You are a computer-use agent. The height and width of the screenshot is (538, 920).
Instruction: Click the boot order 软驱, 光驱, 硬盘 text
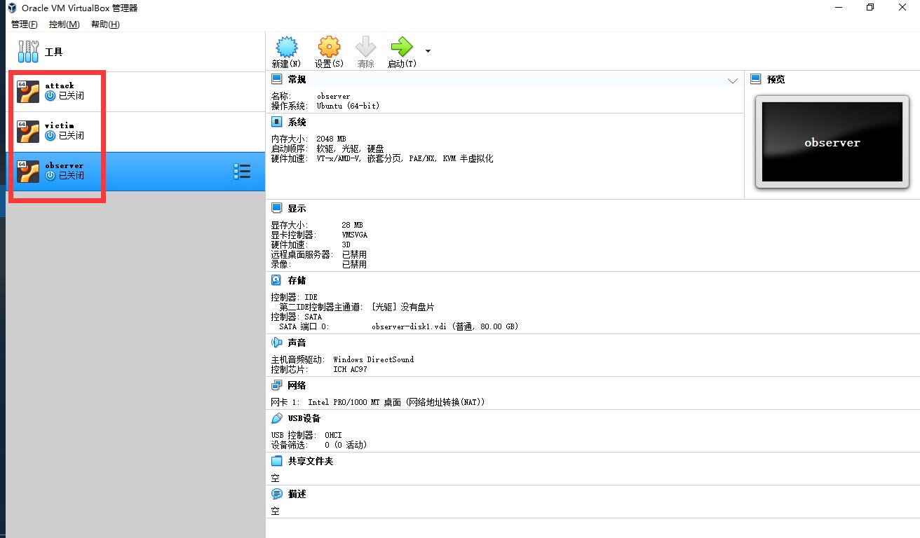350,149
